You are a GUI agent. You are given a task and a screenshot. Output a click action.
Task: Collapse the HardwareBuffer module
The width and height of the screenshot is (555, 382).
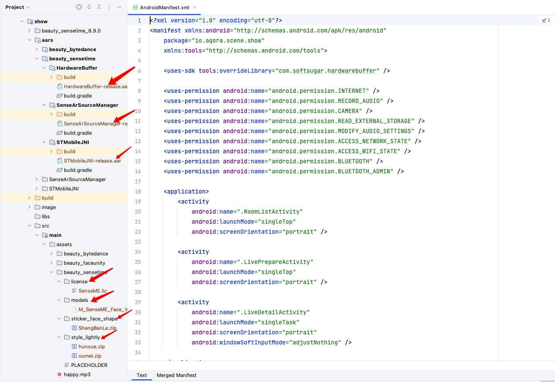click(44, 68)
